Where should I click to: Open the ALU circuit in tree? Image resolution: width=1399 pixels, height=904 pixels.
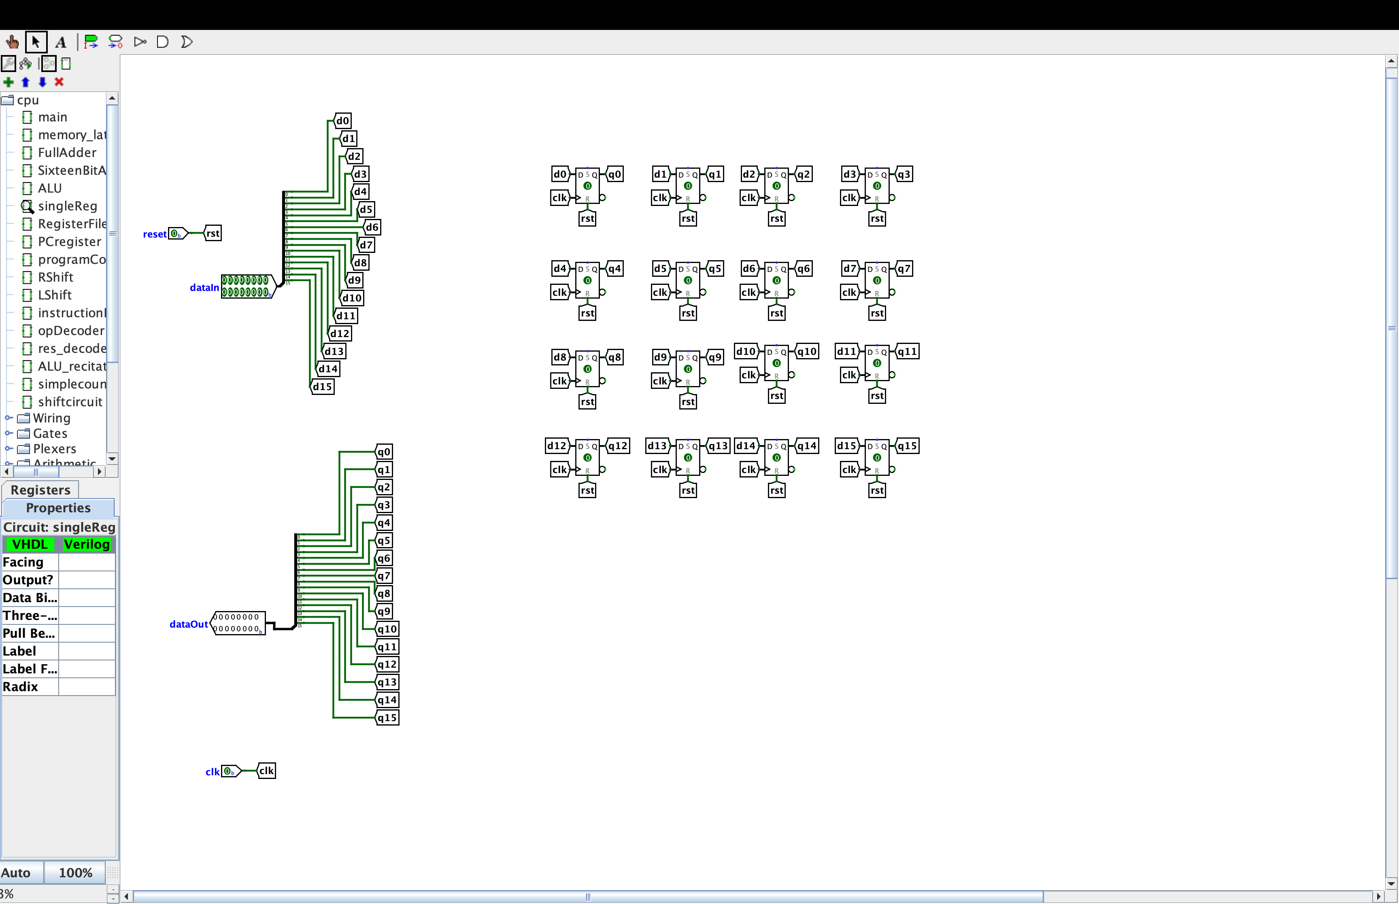pyautogui.click(x=49, y=188)
